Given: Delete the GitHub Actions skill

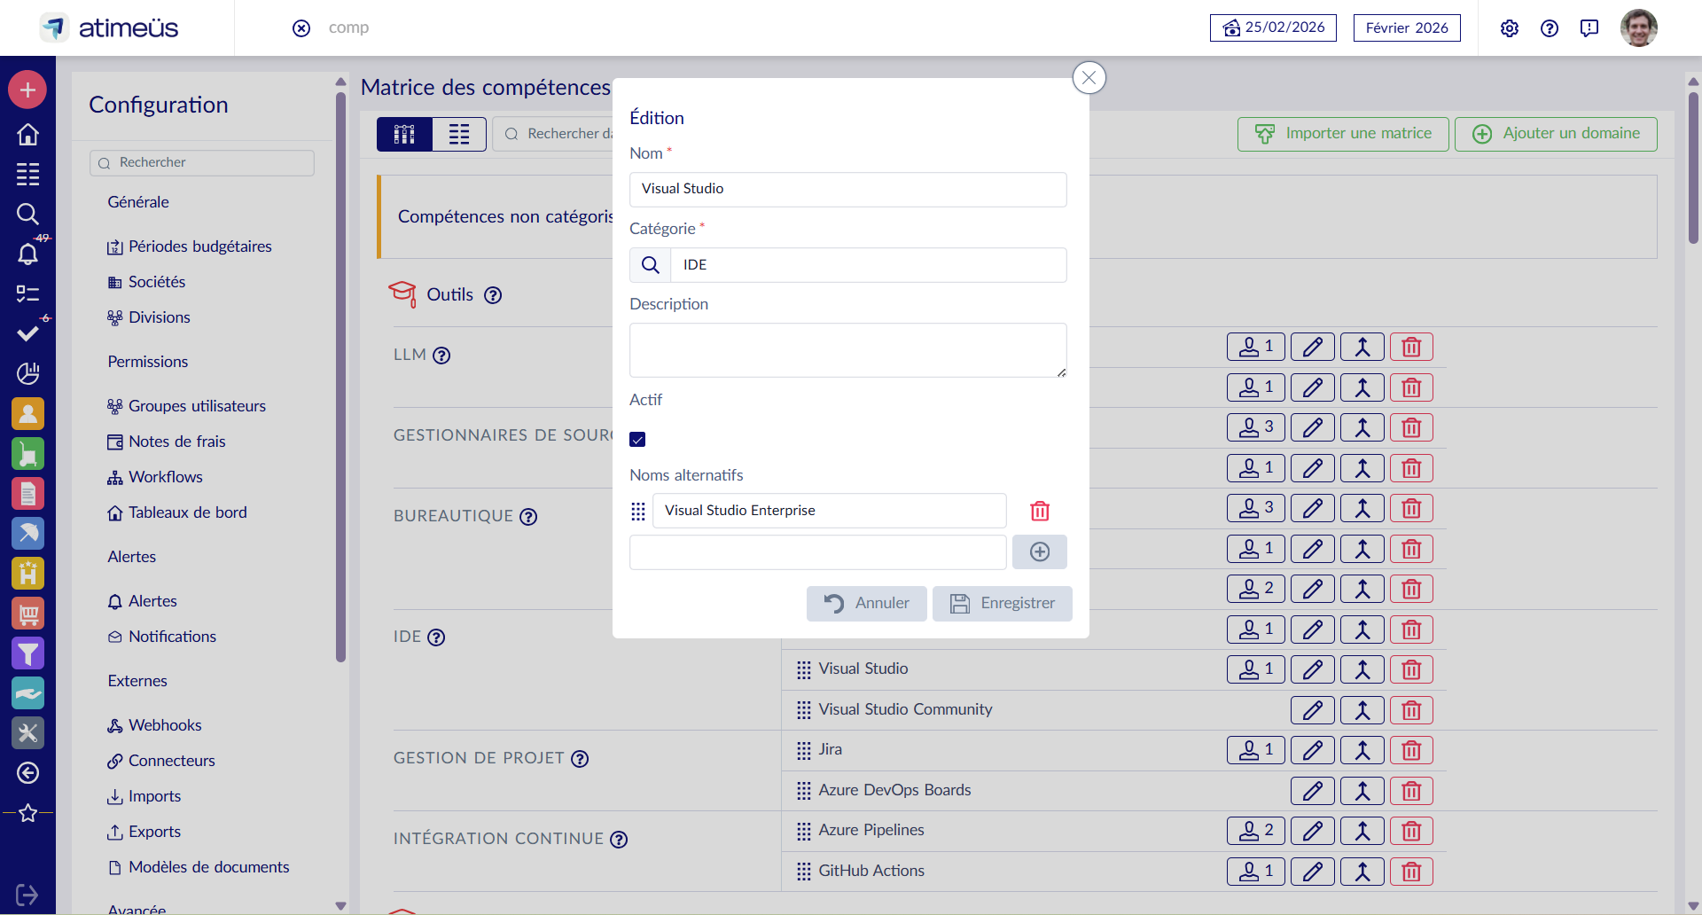Looking at the screenshot, I should pos(1411,872).
